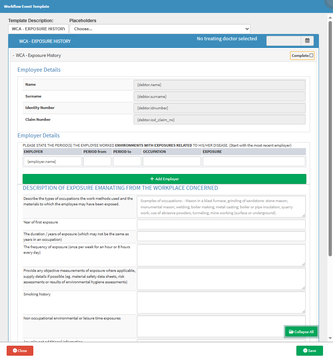
Task: Click the PERIOD to input box
Action: click(x=127, y=161)
